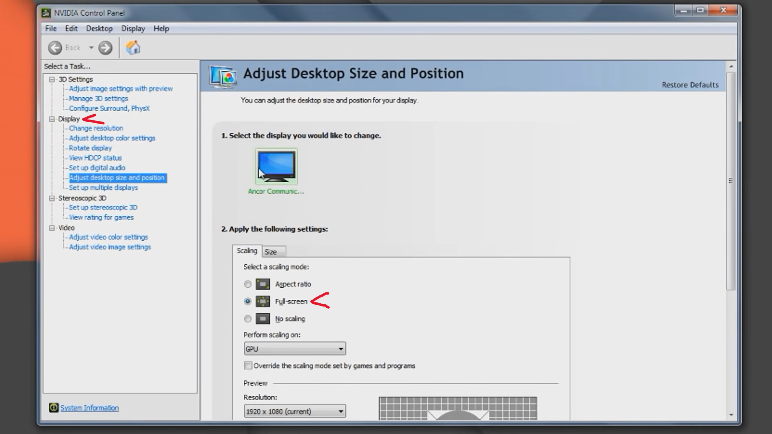The width and height of the screenshot is (772, 434).
Task: Open Change resolution in task tree
Action: tap(96, 128)
